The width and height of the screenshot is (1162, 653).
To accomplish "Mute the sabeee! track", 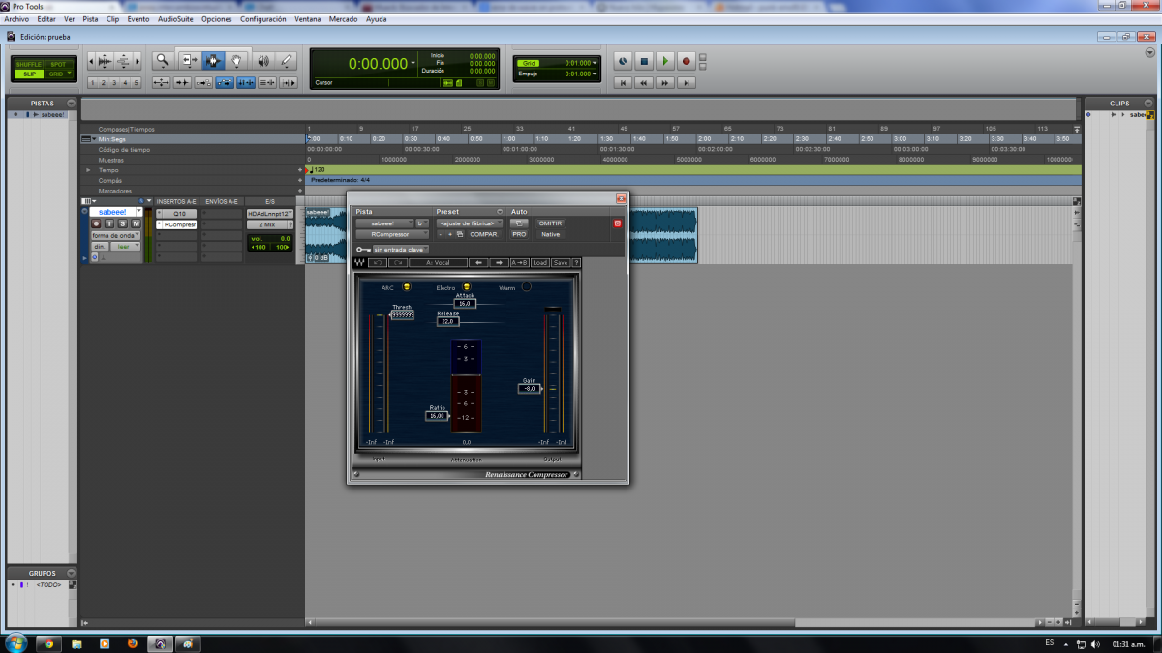I will point(136,223).
